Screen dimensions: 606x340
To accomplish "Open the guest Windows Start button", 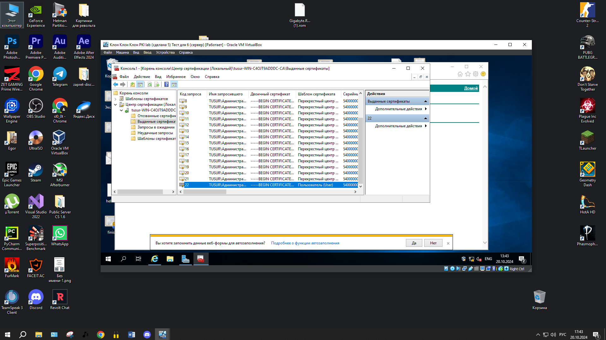I will click(108, 259).
